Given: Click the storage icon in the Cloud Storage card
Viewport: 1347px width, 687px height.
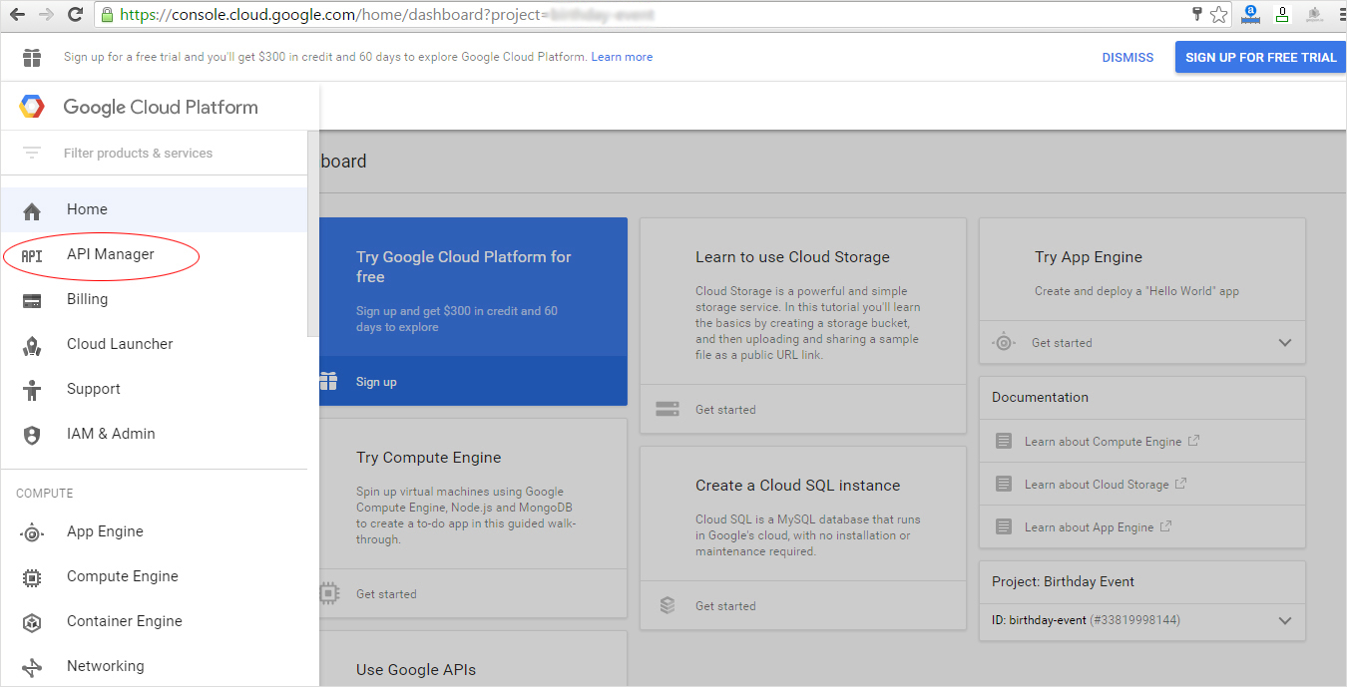Looking at the screenshot, I should point(668,409).
